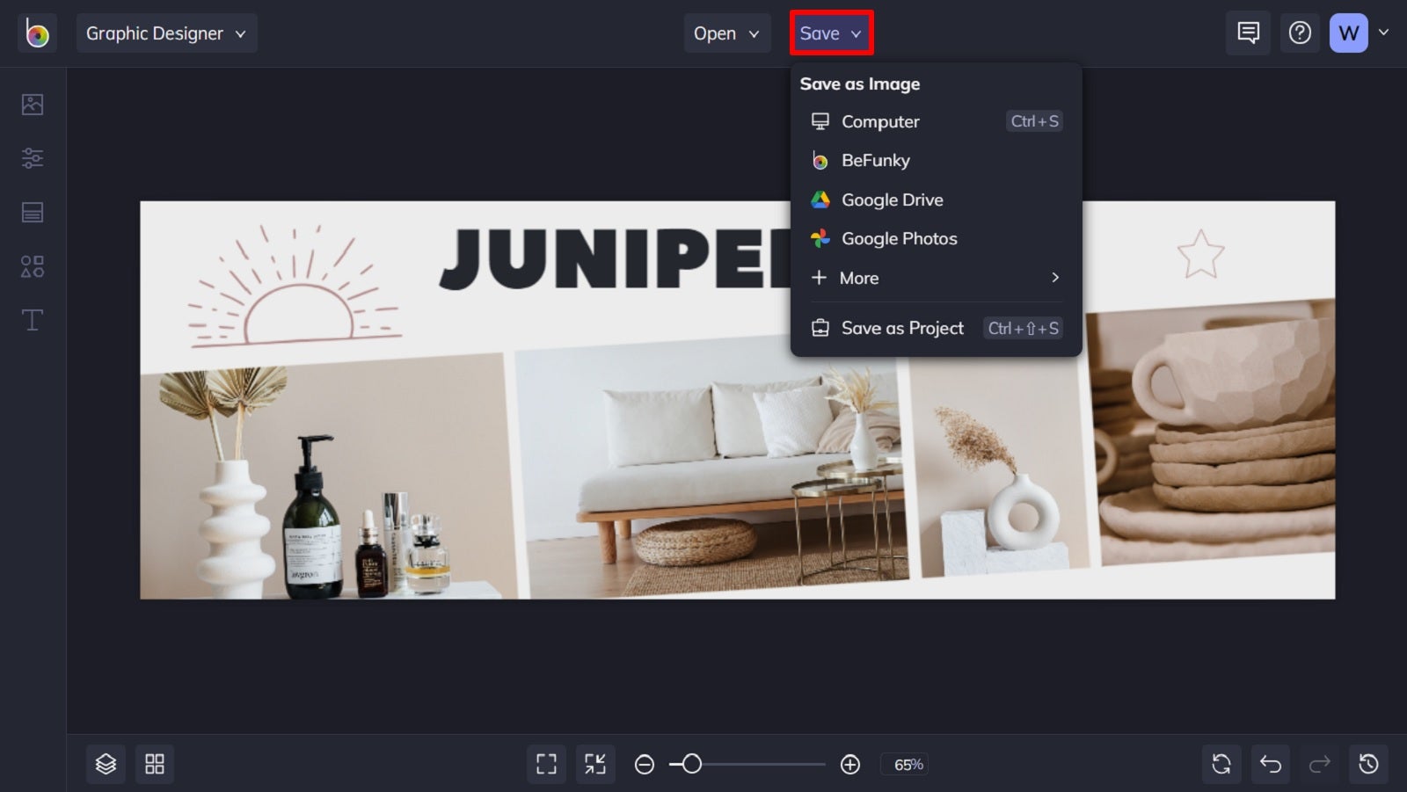Open the Image Manager in the sidebar
The height and width of the screenshot is (792, 1407).
[x=33, y=103]
